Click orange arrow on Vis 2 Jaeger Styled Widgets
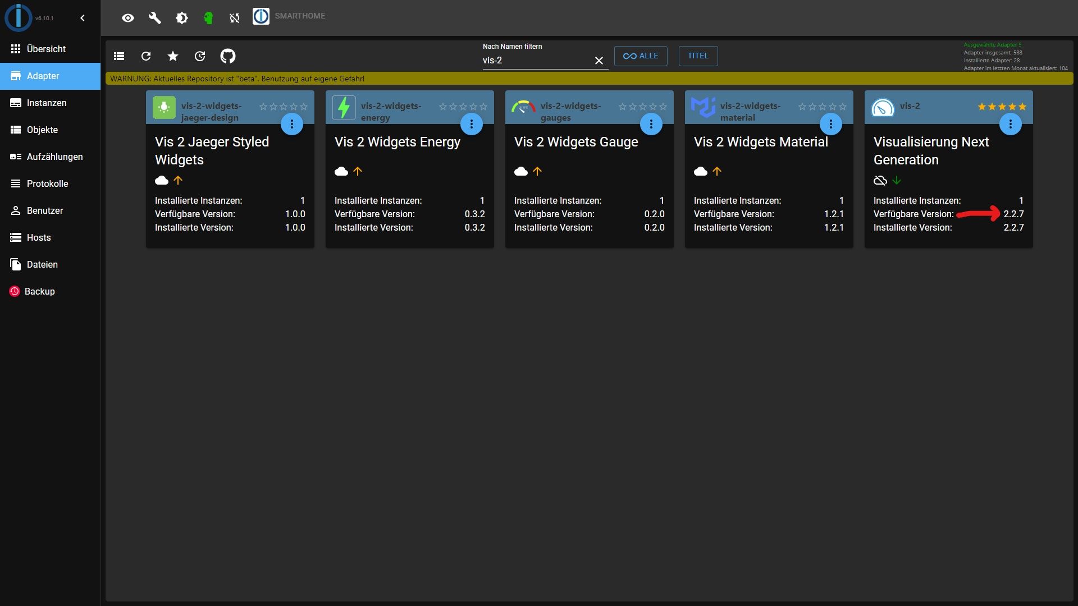The height and width of the screenshot is (606, 1078). [x=178, y=180]
